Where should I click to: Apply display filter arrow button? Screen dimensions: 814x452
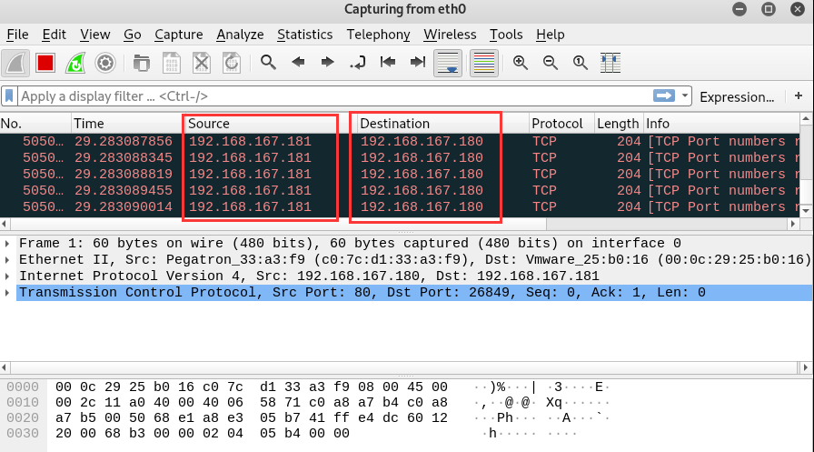click(x=664, y=95)
